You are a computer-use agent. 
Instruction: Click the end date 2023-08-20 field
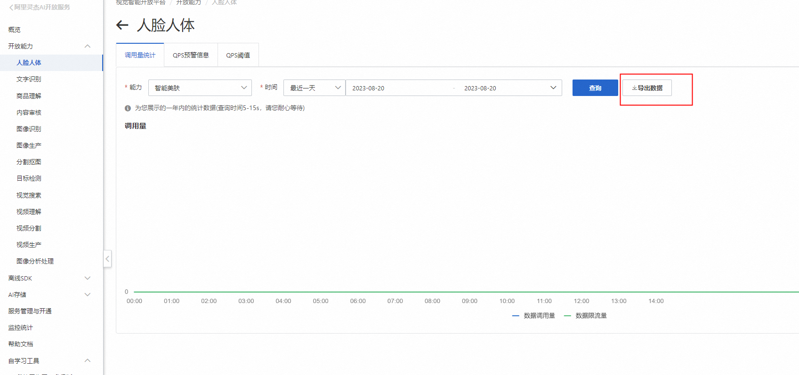(x=480, y=88)
